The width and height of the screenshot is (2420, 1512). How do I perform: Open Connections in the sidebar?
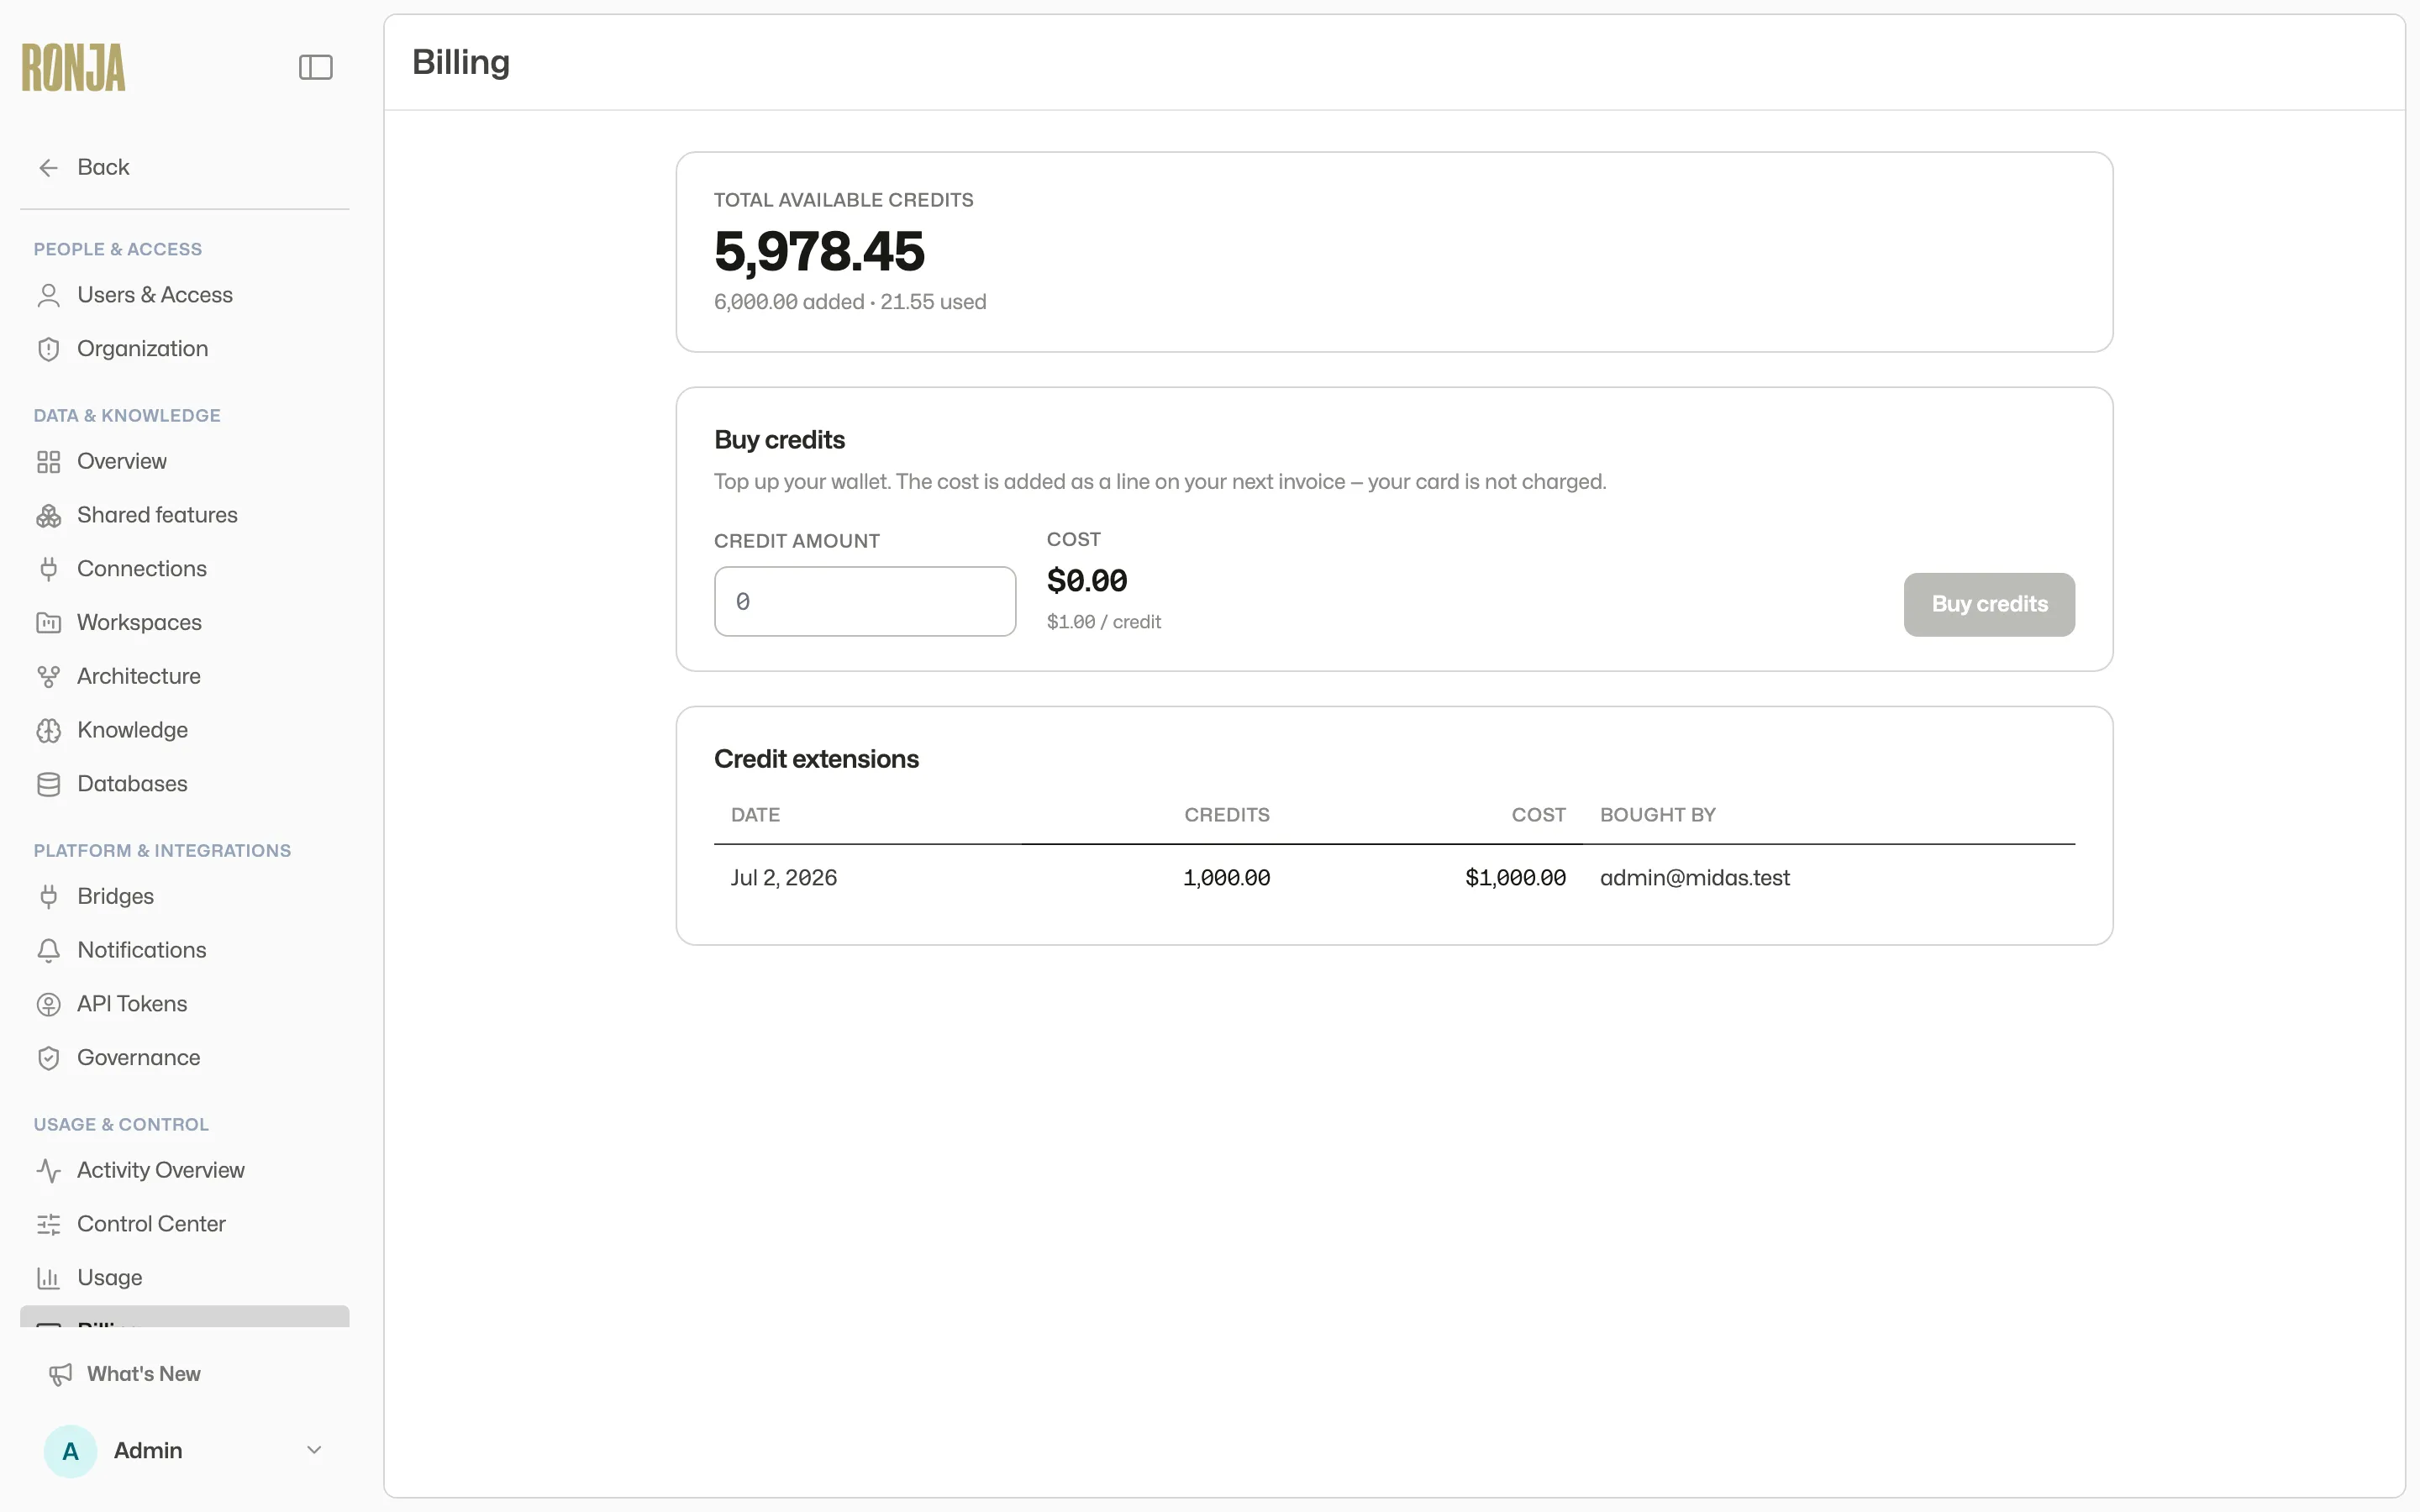tap(184, 569)
